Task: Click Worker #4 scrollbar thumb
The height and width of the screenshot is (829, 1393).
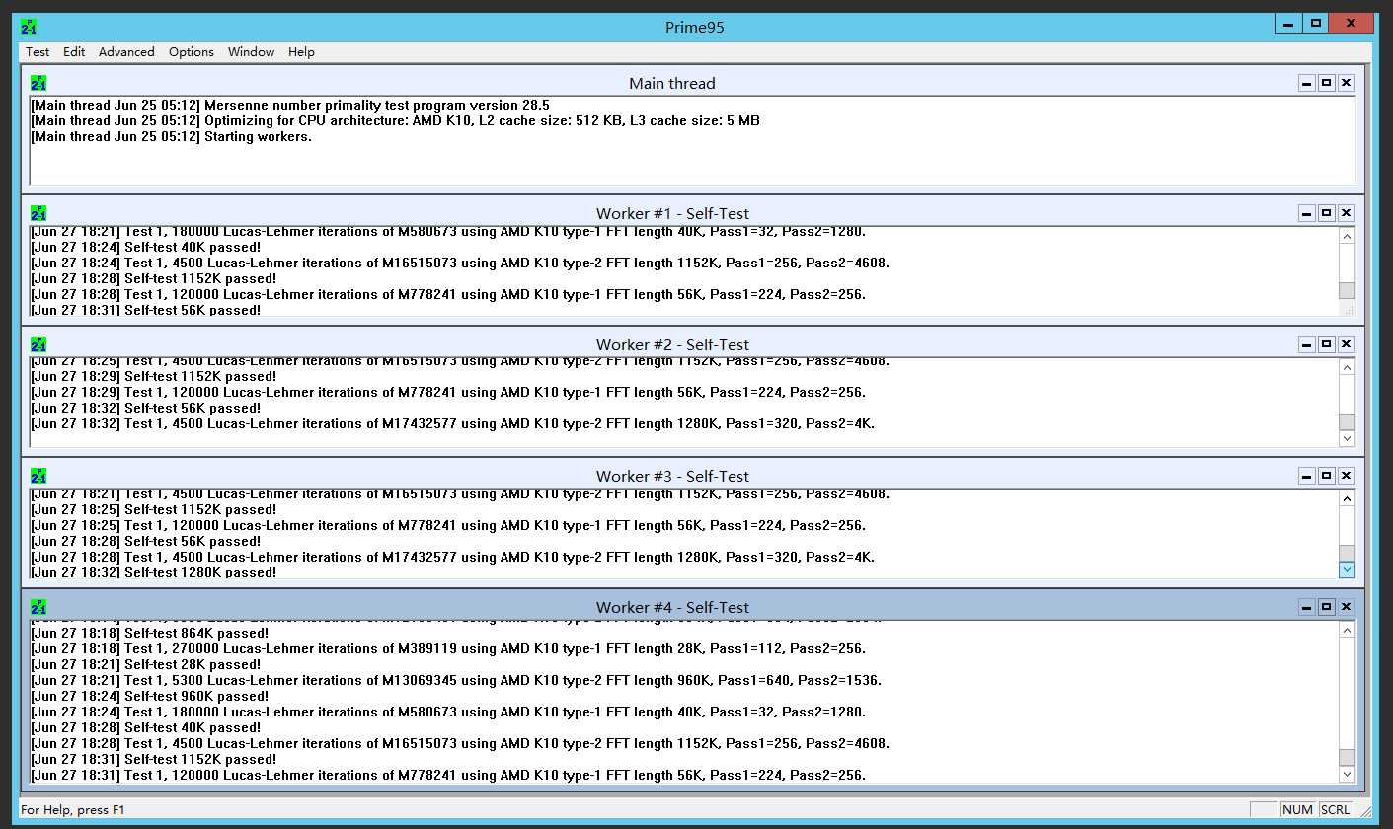Action: (1347, 757)
